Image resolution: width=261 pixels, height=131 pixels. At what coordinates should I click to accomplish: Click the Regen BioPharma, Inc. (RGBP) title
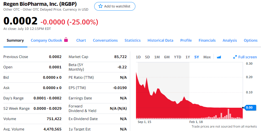(40, 4)
